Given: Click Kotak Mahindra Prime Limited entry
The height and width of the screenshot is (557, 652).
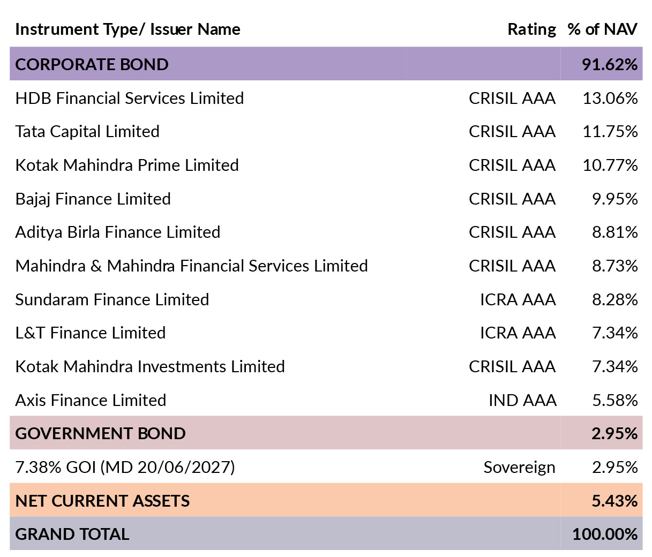Looking at the screenshot, I should click(x=127, y=165).
